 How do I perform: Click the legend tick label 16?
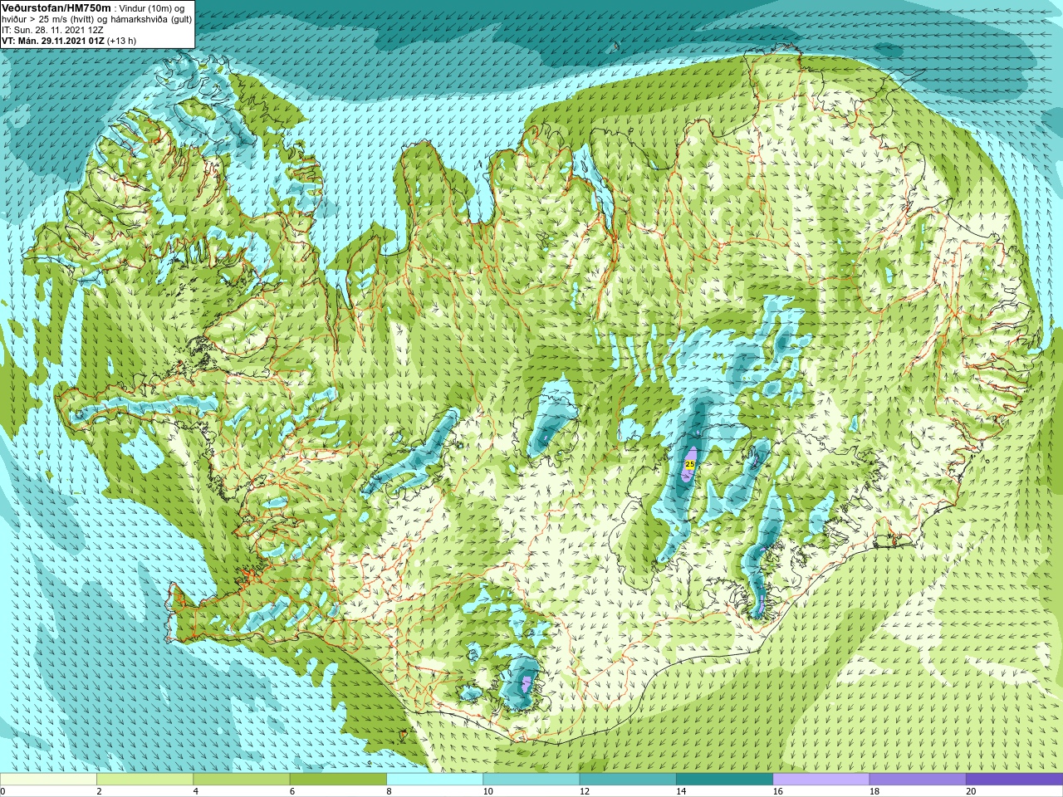pos(777,791)
